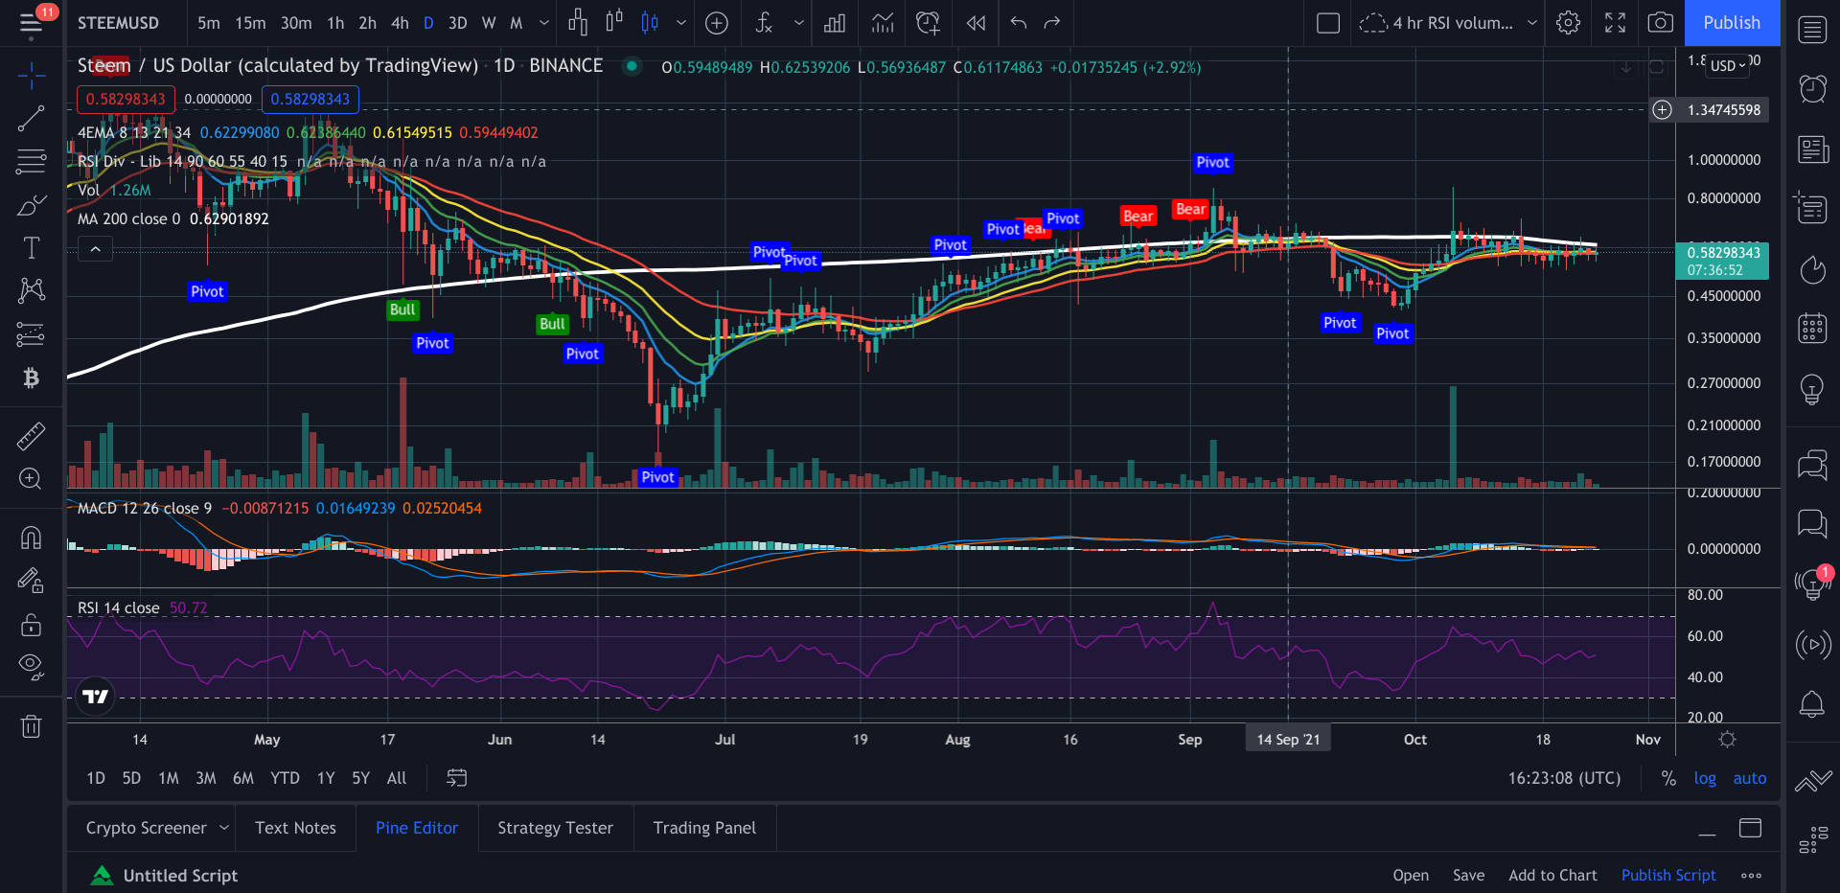Toggle stay in drawing mode

[x=31, y=581]
